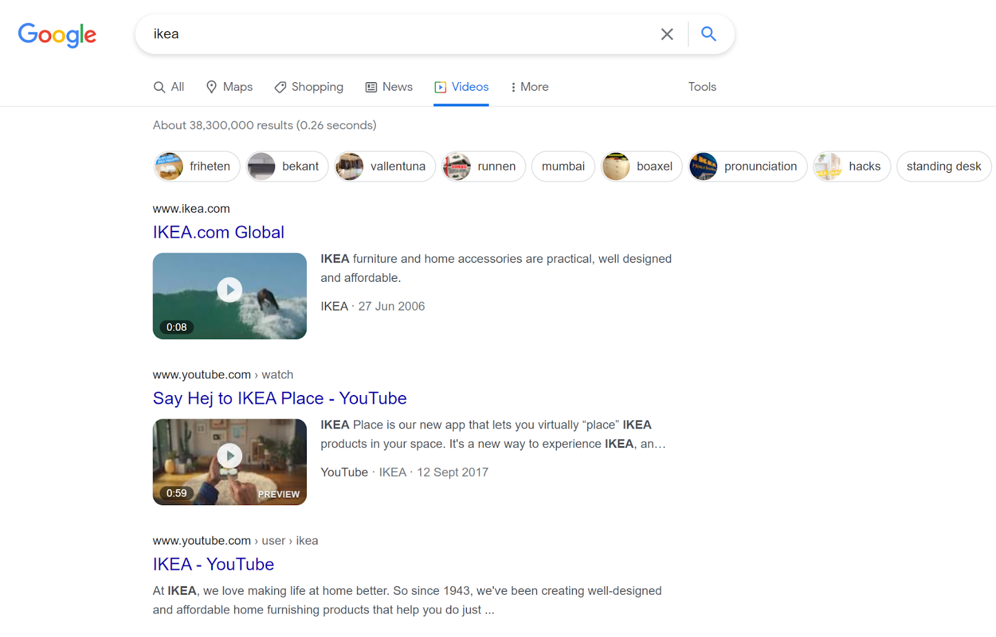Screen dimensions: 996x637
Task: Filter by the boaxel chip
Action: coord(642,167)
